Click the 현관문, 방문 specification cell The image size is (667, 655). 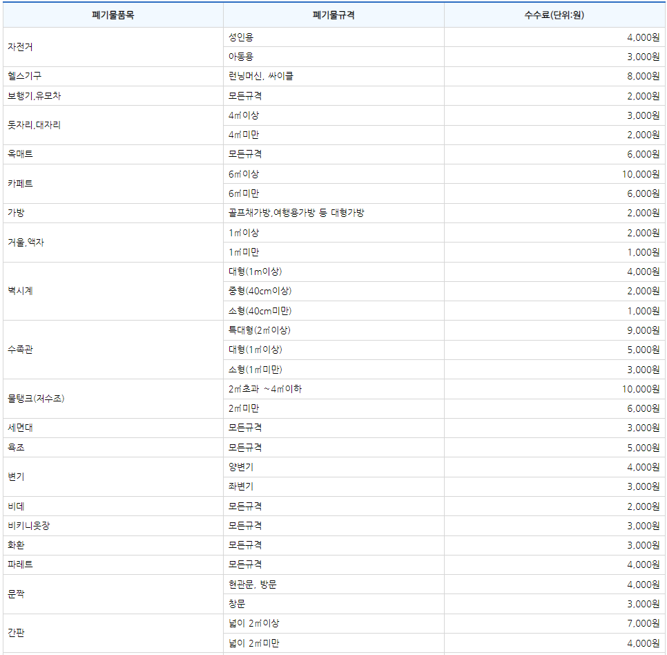click(x=334, y=585)
